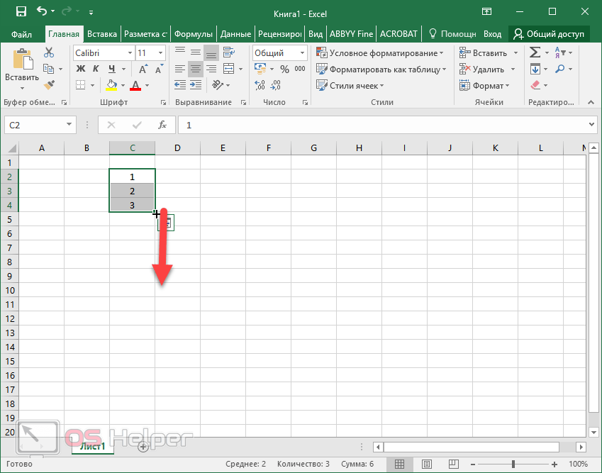Screen dimensions: 602x473
Task: Toggle center horizontal alignment
Action: 196,69
